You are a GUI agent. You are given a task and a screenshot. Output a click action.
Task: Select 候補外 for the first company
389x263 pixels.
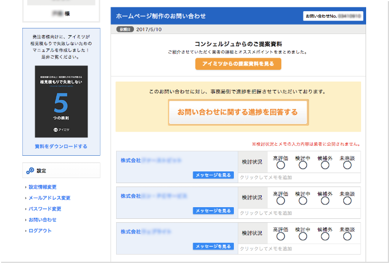(325, 165)
